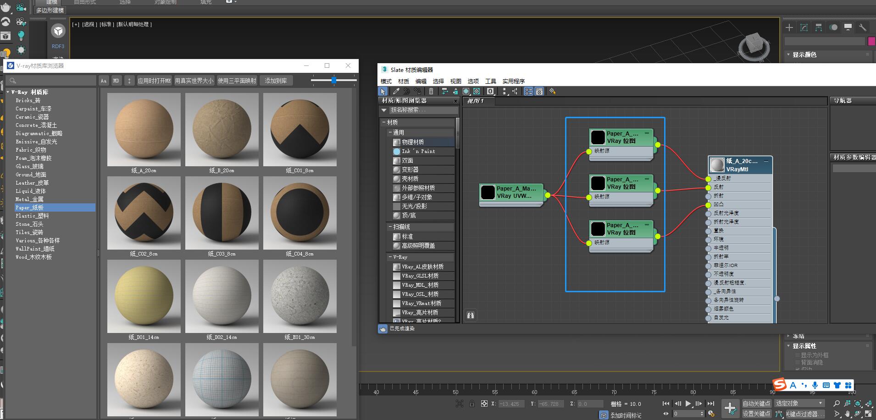Delete selected node with trash icon
876x420 pixels.
[431, 91]
